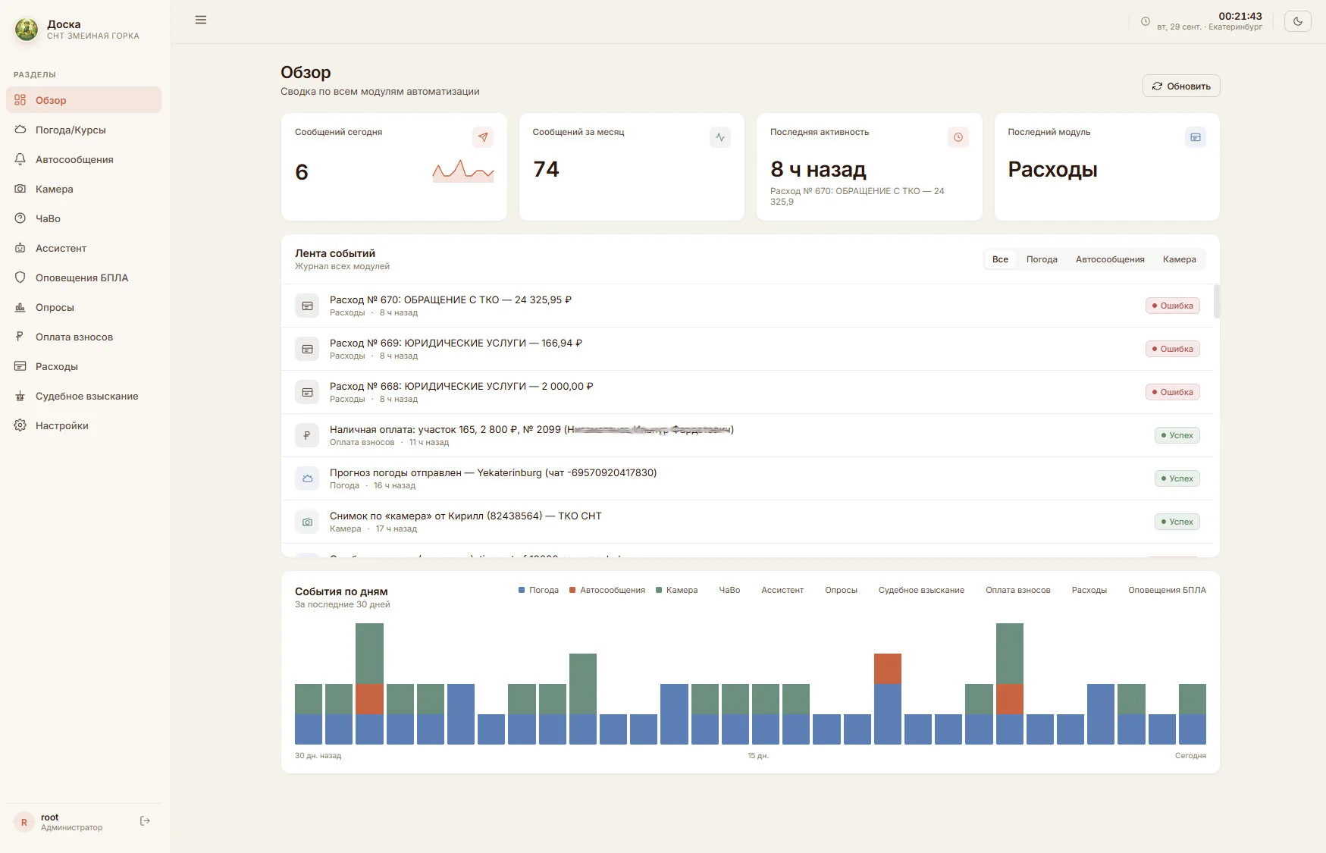
Task: Switch to dark mode with the moon icon
Action: click(1298, 21)
